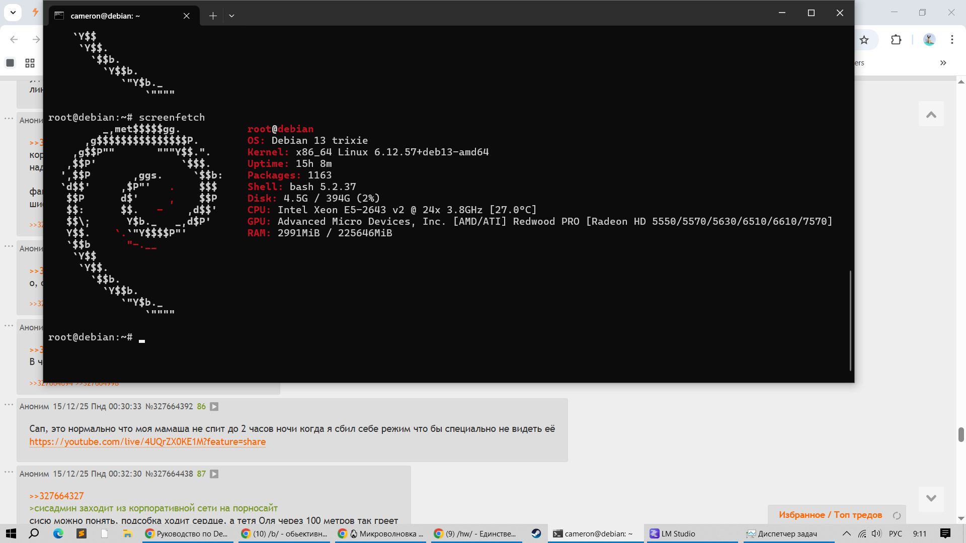The width and height of the screenshot is (966, 543).
Task: Open the Chrome profile avatar
Action: tap(929, 40)
